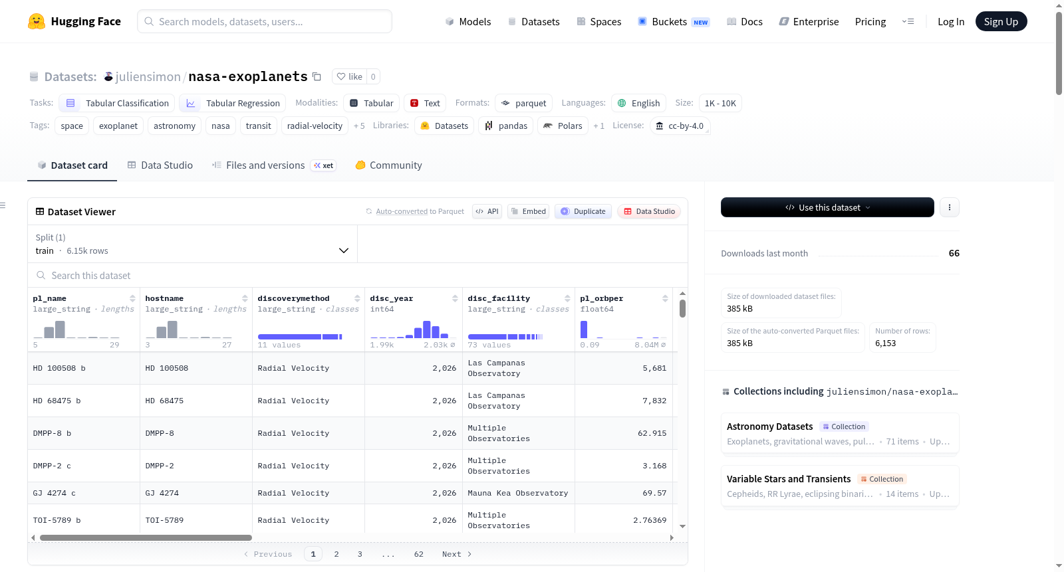This screenshot has width=1064, height=572.
Task: Sort the hostname column
Action: pyautogui.click(x=245, y=298)
